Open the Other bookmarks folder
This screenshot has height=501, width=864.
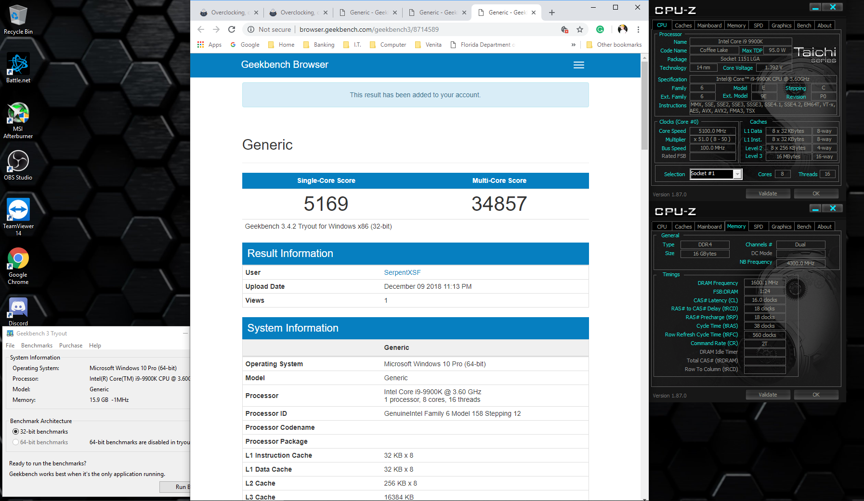(615, 45)
